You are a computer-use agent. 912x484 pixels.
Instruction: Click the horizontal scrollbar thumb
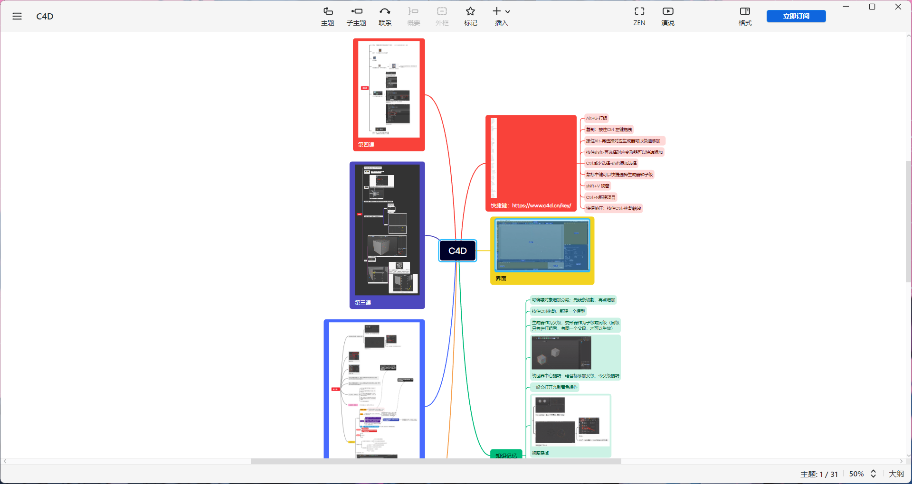pos(436,461)
